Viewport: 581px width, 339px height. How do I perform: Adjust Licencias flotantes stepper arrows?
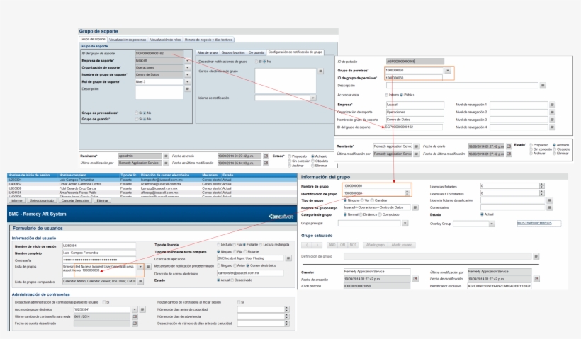[541, 186]
